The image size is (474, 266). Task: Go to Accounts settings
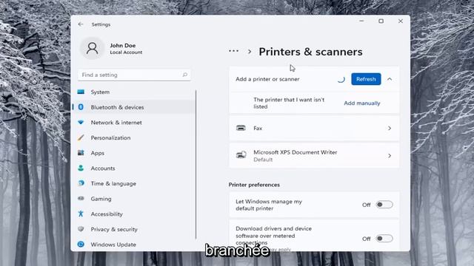[x=133, y=168]
